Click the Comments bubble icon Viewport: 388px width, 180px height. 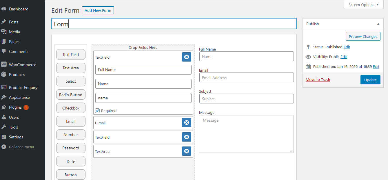pyautogui.click(x=4, y=51)
